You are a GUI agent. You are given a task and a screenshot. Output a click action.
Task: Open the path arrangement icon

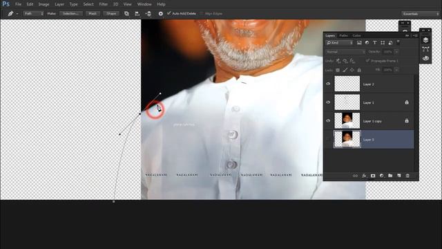coord(148,14)
